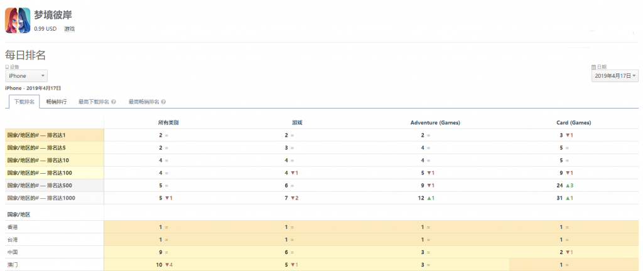
Task: Click the 国家/地区 section heading
Action: [18, 215]
